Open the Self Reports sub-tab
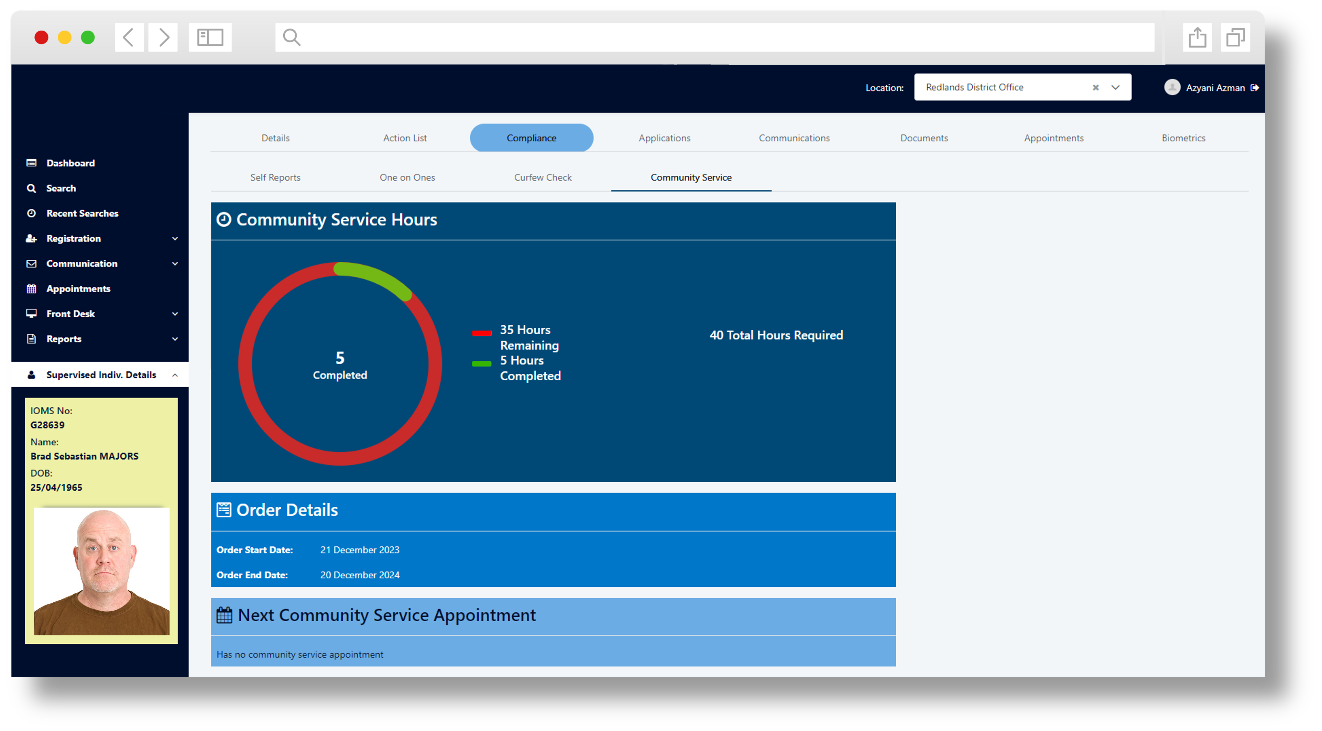This screenshot has width=1322, height=731. pos(276,178)
